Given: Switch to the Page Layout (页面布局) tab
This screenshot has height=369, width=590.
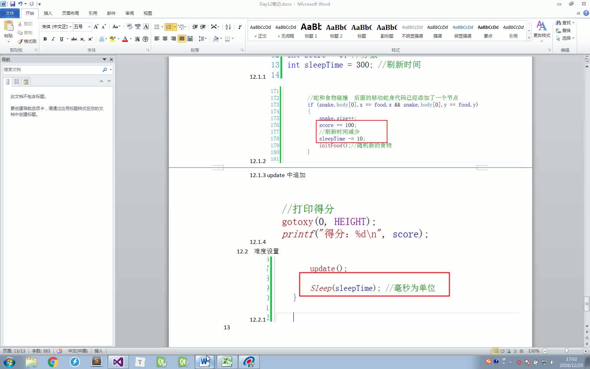Looking at the screenshot, I should point(70,13).
